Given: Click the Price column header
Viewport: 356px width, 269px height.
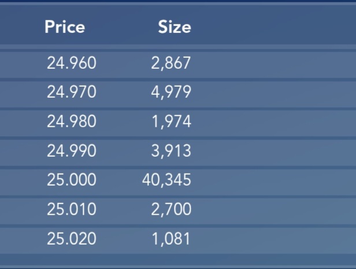Looking at the screenshot, I should coord(65,27).
